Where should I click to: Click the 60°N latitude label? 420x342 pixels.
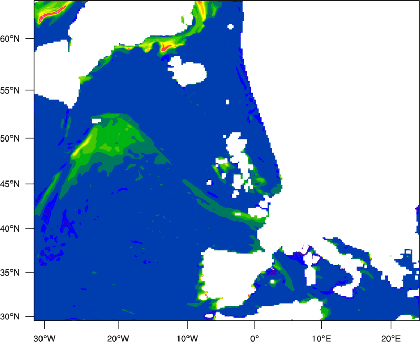click(x=10, y=38)
